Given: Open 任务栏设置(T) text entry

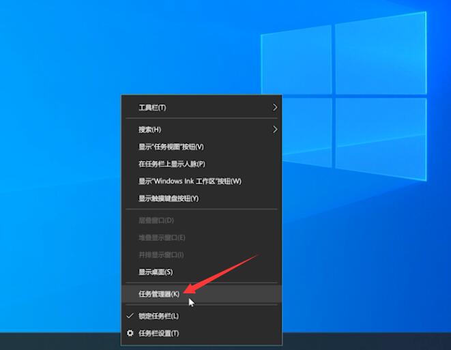Looking at the screenshot, I should pos(158,333).
